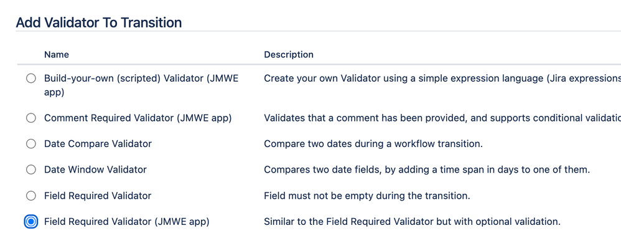
Task: Select the Comment Required Validator radio button
Action: [31, 118]
